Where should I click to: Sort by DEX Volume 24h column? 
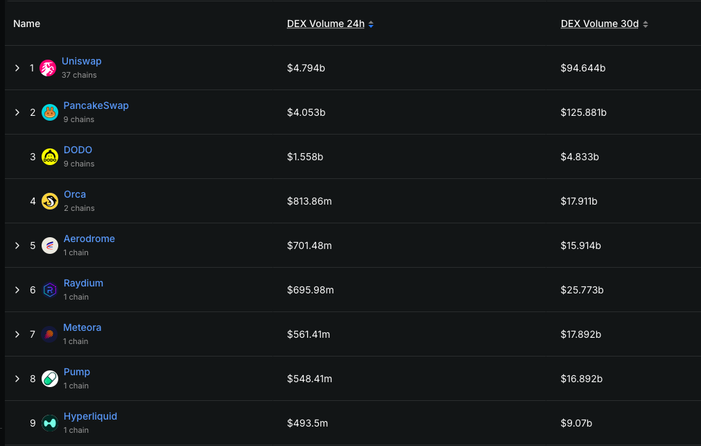click(x=330, y=24)
